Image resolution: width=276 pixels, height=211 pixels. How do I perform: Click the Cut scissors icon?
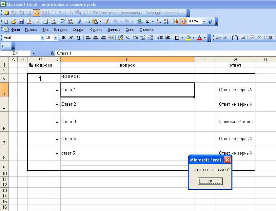[x=79, y=21]
